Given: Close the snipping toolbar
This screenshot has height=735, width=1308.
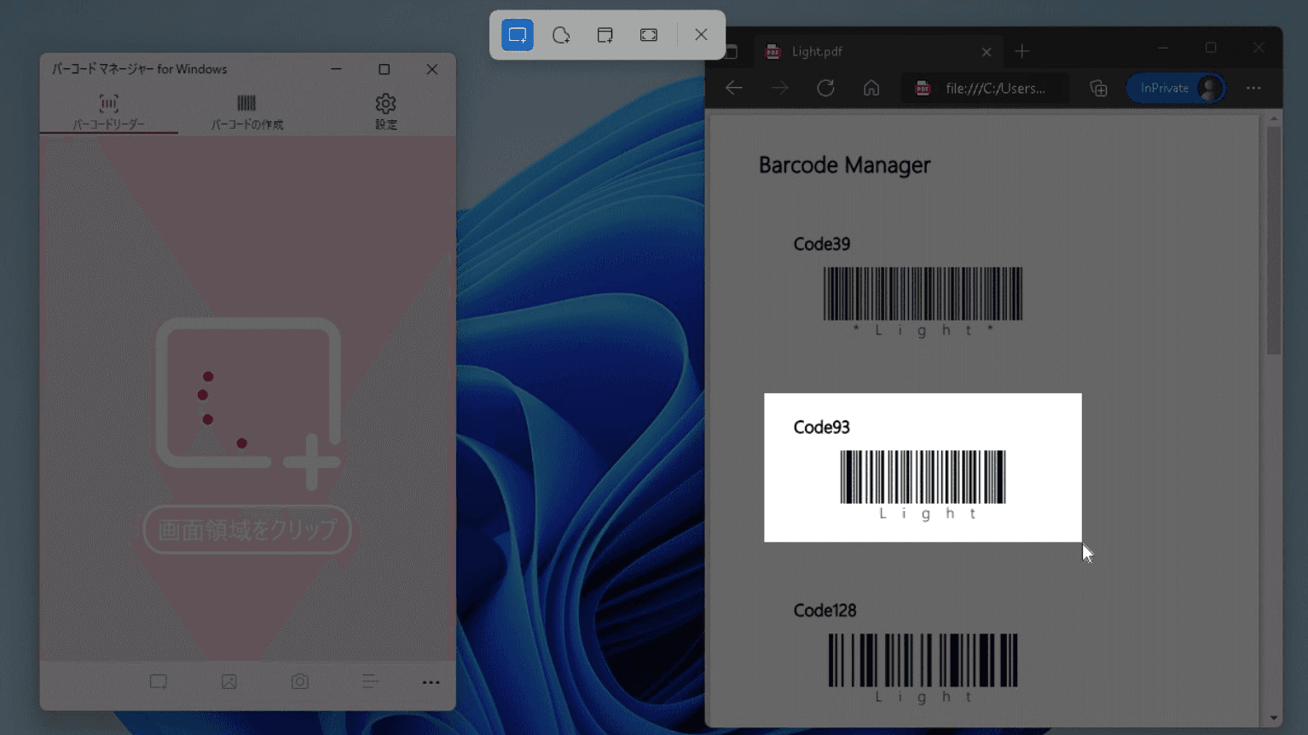Looking at the screenshot, I should 701,35.
